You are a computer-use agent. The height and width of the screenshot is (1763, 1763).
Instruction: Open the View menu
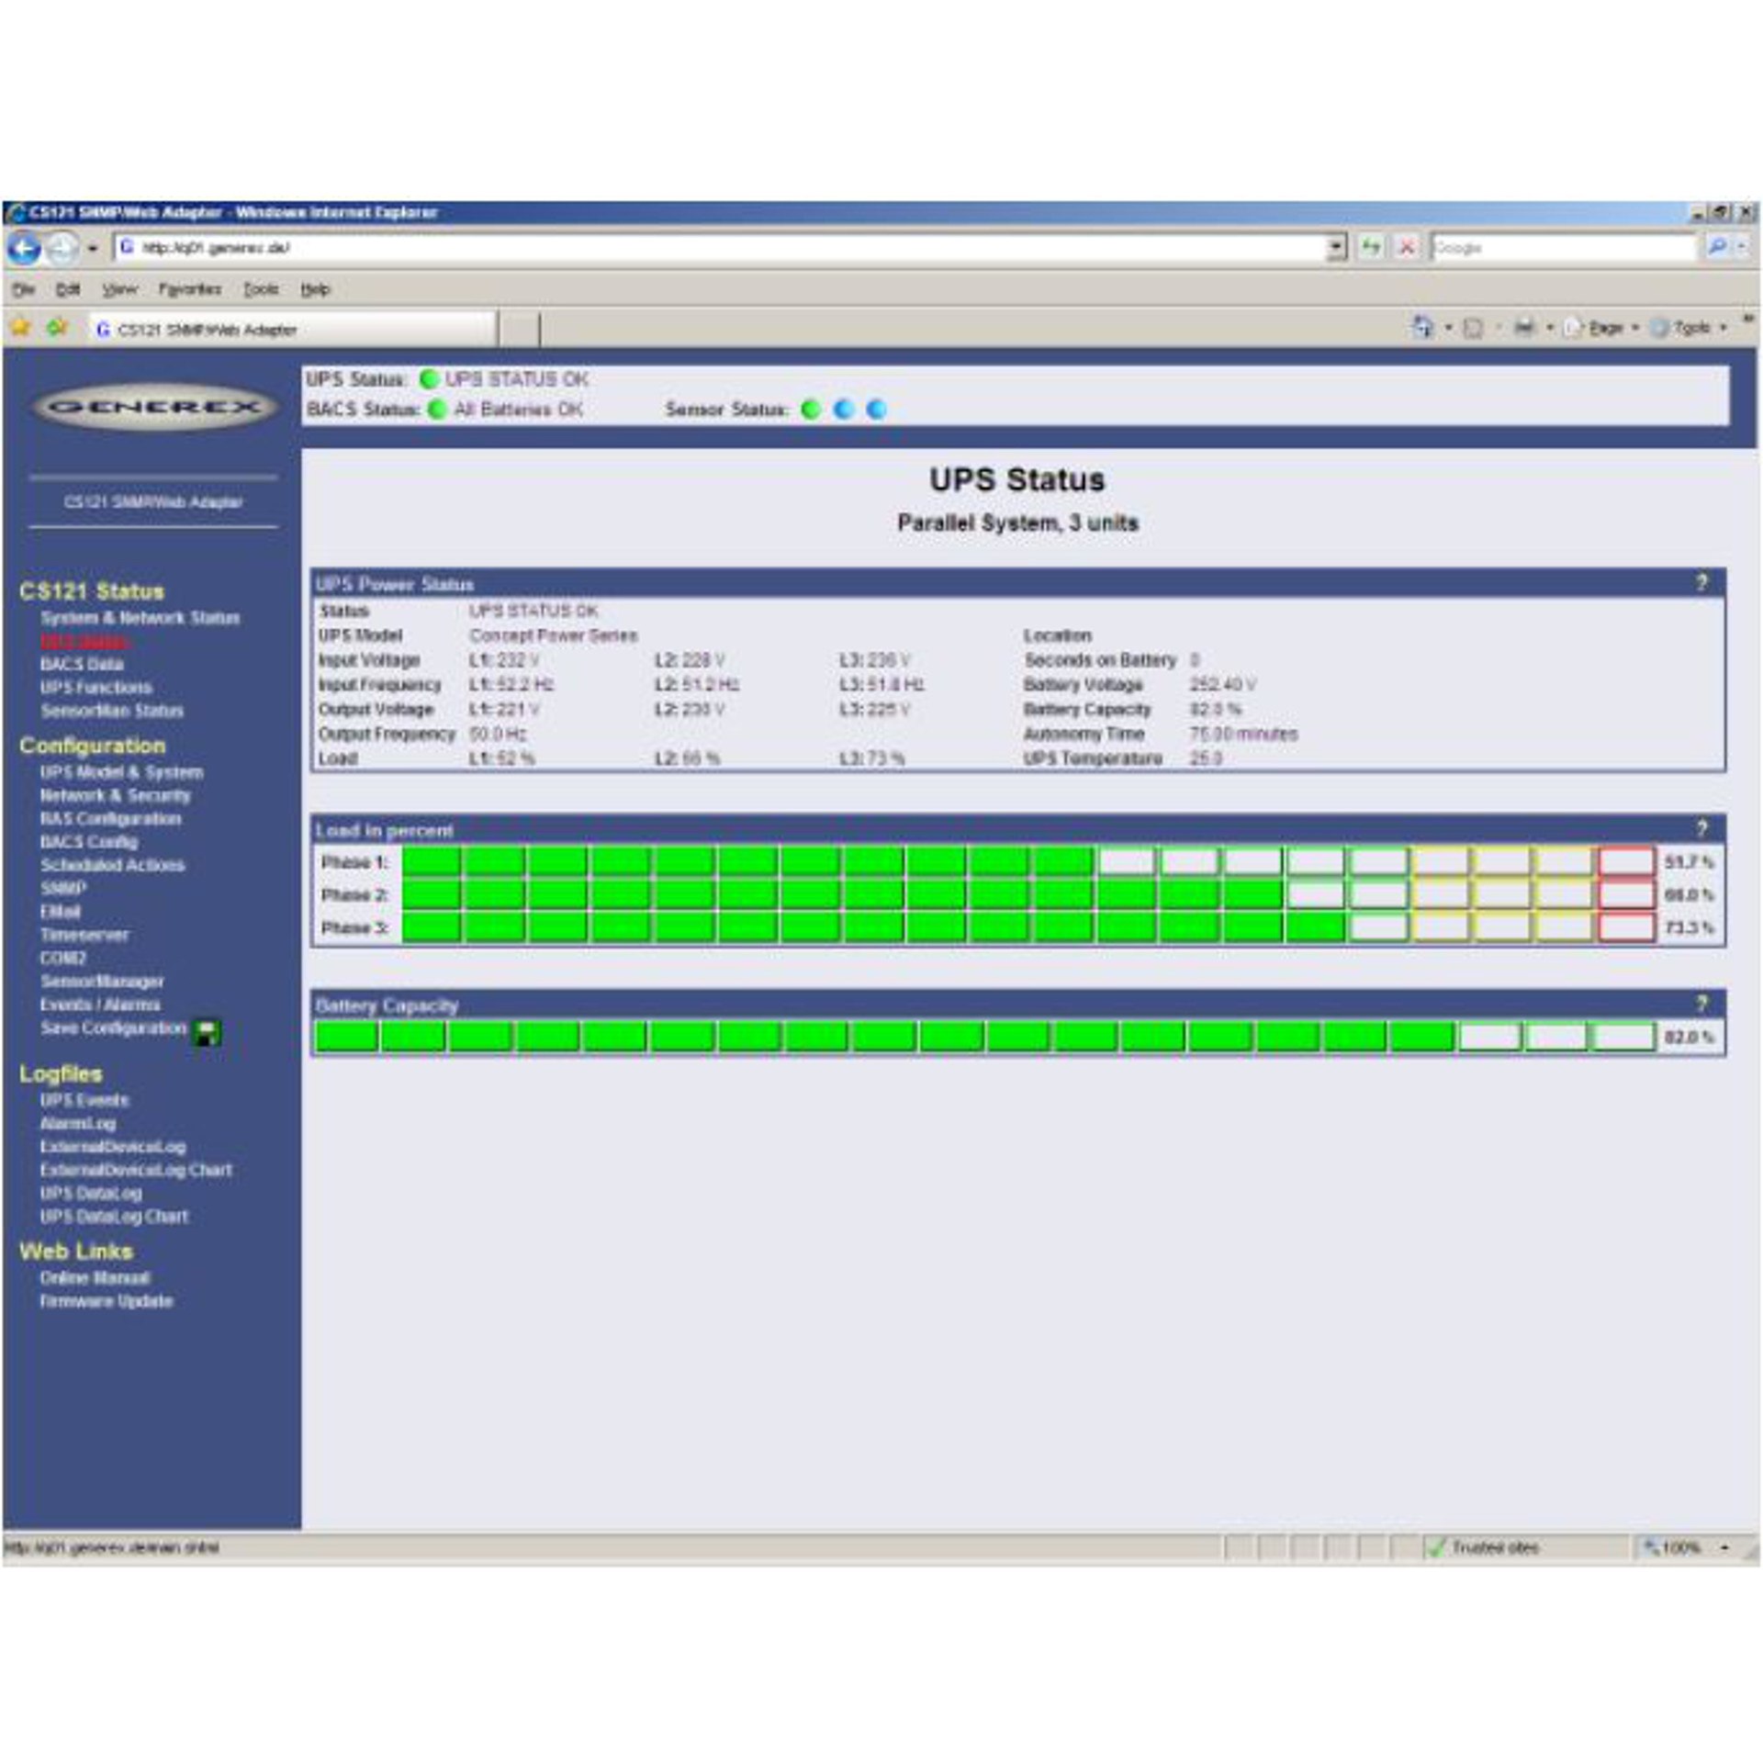tap(119, 289)
